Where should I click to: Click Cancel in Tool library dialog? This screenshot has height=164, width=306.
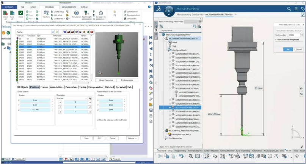pos(113,138)
